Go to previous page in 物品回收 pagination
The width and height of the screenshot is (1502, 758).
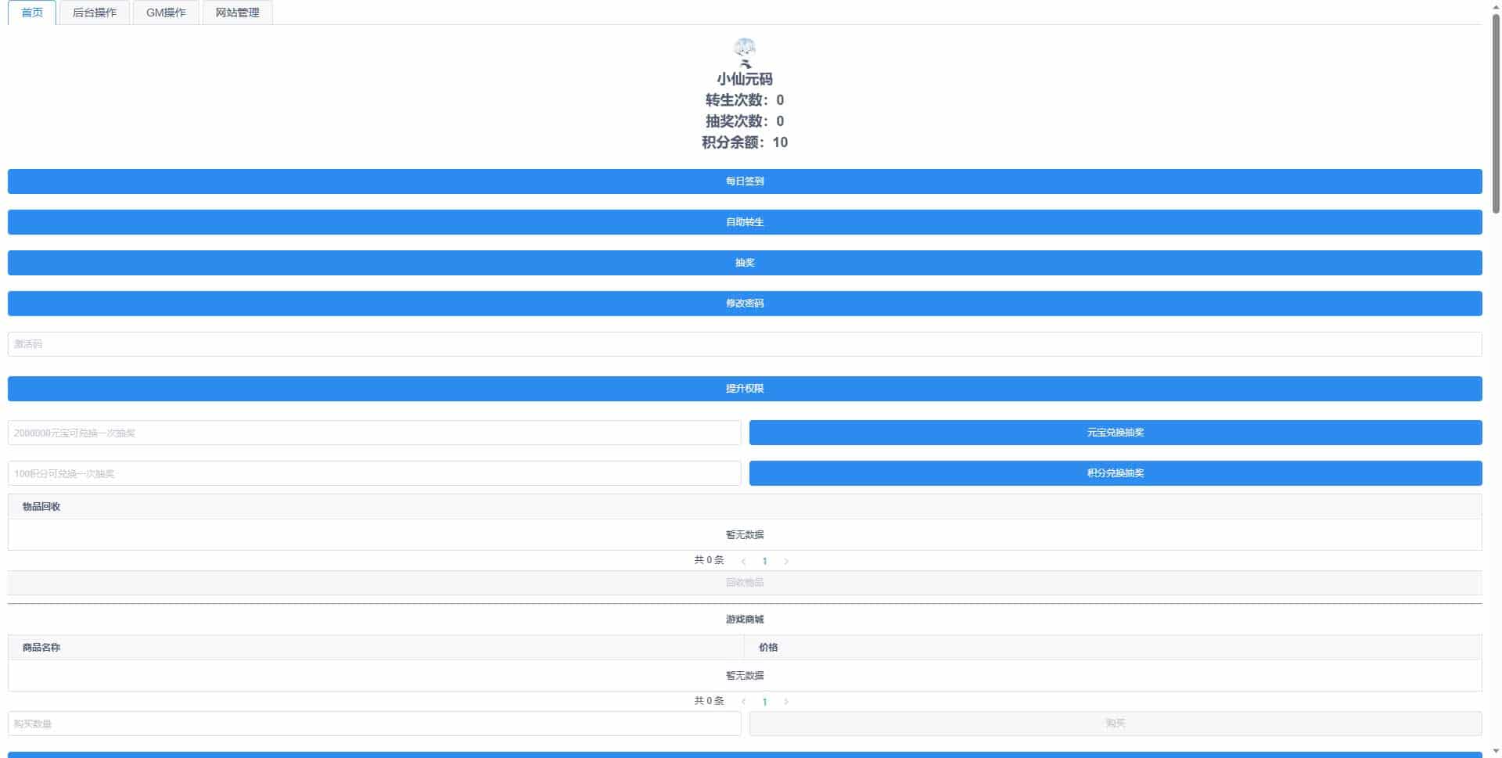pos(743,561)
